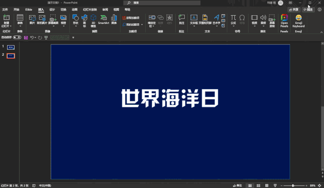Click the search box in title bar
The width and height of the screenshot is (324, 188).
click(162, 3)
